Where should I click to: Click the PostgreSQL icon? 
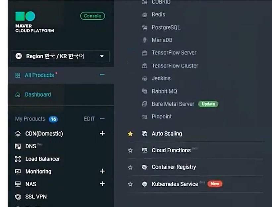pos(144,28)
